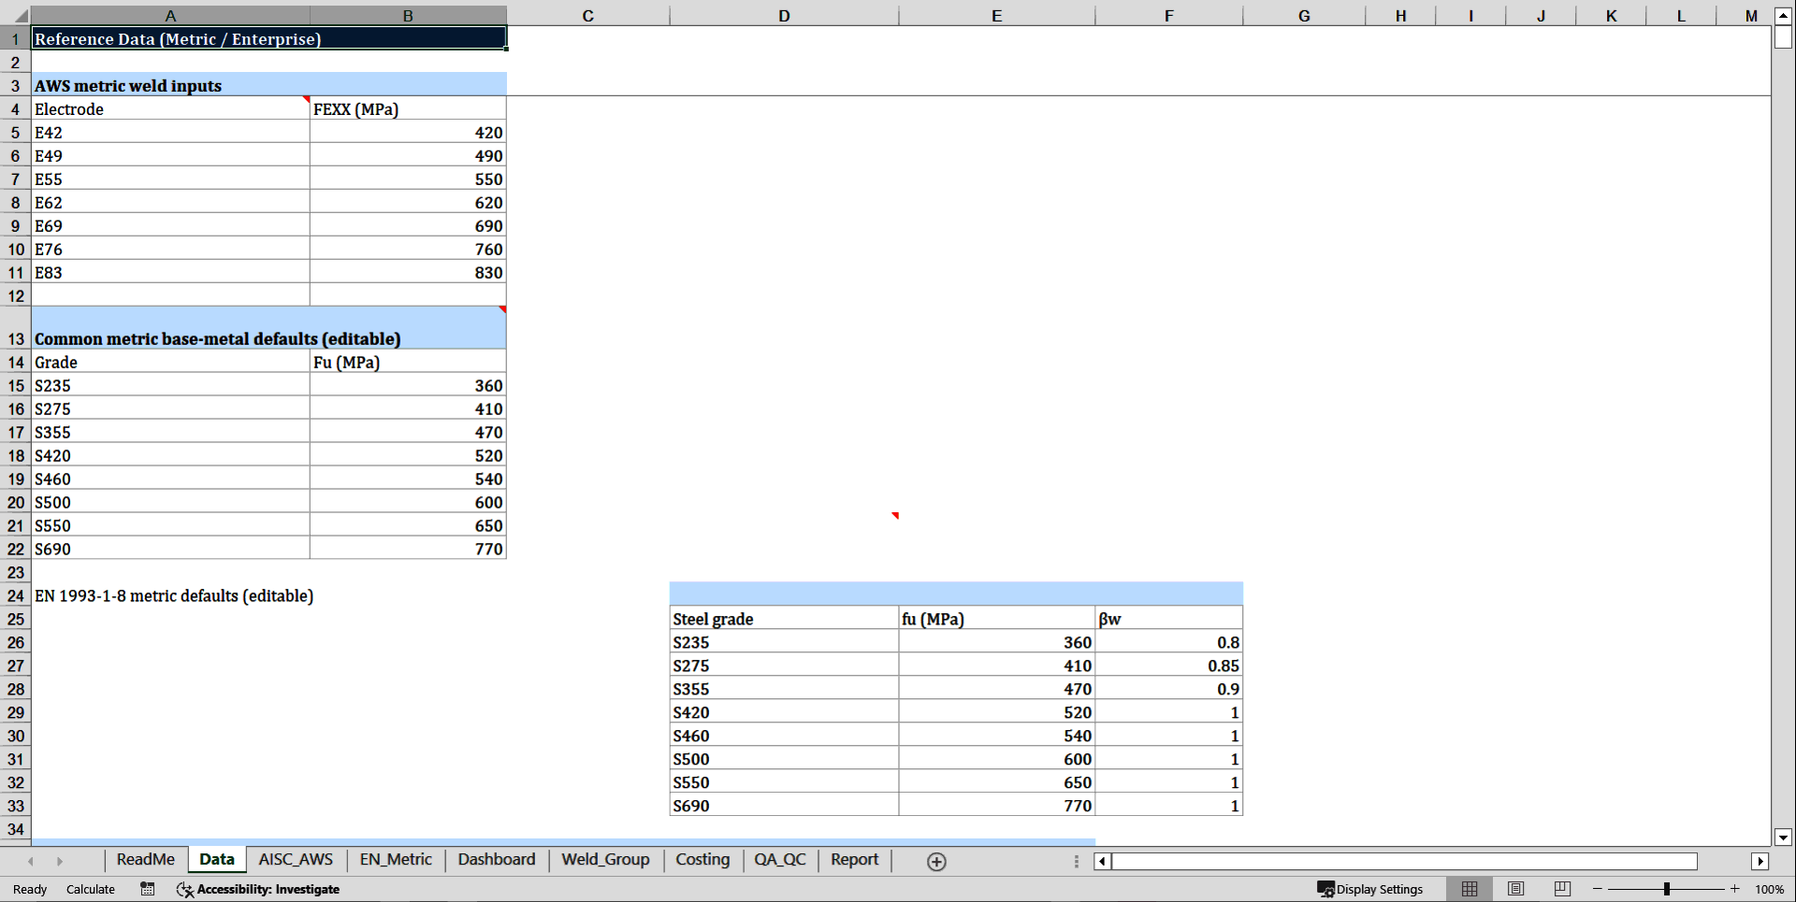Go to the ReadMe sheet
Image resolution: width=1796 pixels, height=902 pixels.
tap(145, 859)
